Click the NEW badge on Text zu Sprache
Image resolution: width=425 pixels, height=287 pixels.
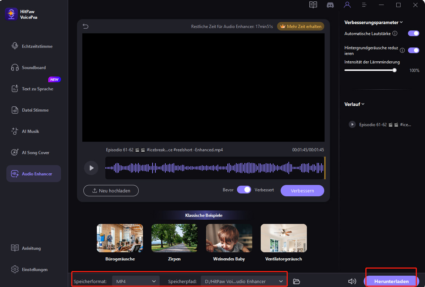tap(55, 80)
